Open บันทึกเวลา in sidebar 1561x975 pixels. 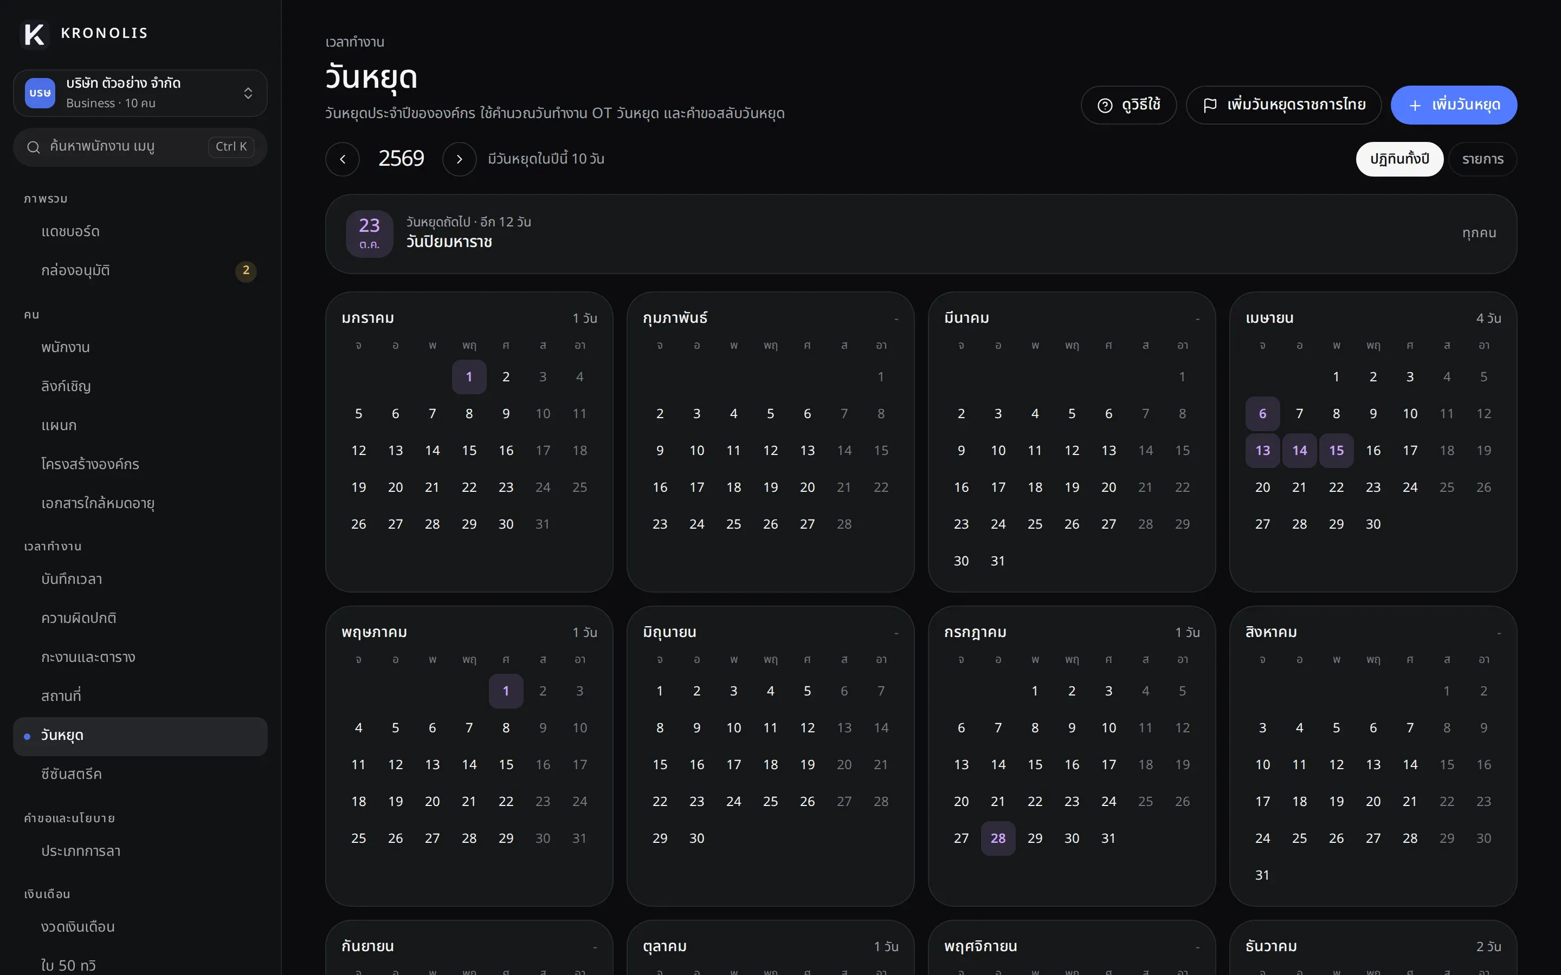140,580
